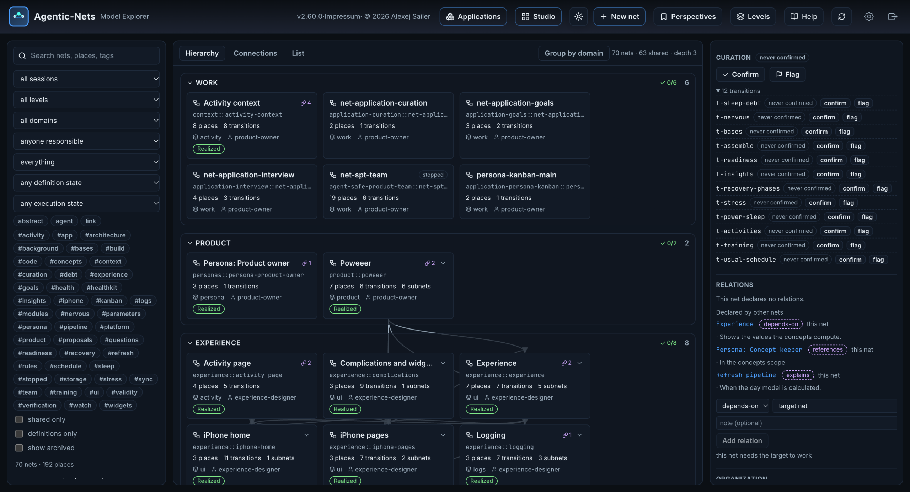Toggle the #sleep tag filter
The height and width of the screenshot is (492, 910).
click(x=104, y=366)
